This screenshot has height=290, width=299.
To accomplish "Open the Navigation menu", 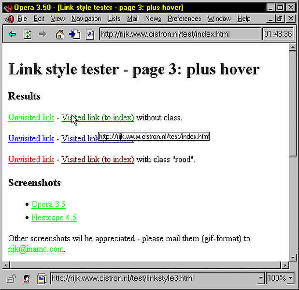I will [x=86, y=19].
